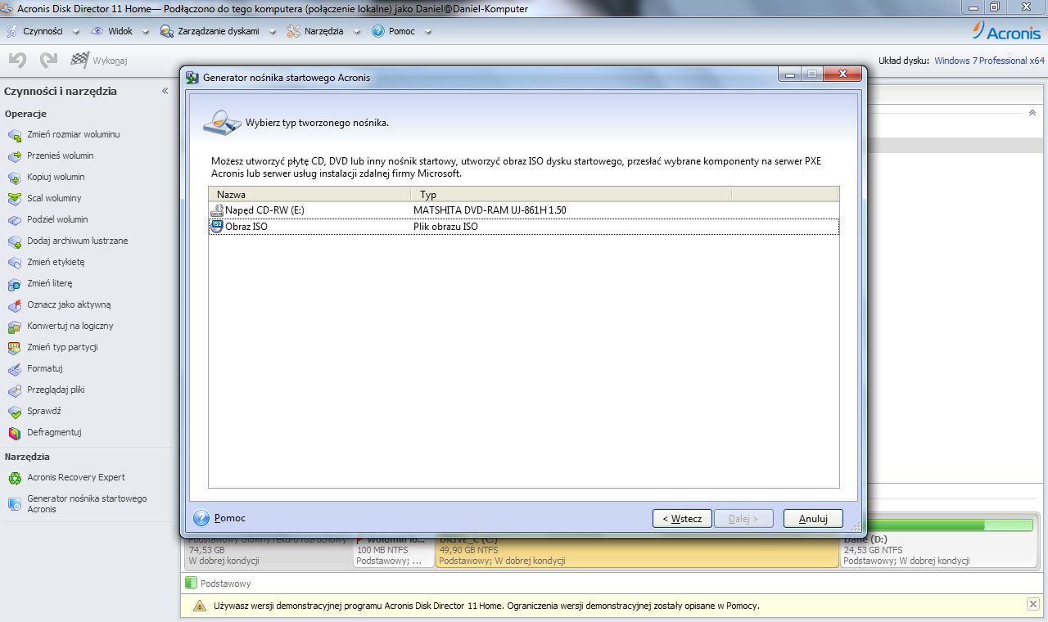The height and width of the screenshot is (622, 1048).
Task: Sort list by Nazwa column header
Action: click(x=309, y=195)
